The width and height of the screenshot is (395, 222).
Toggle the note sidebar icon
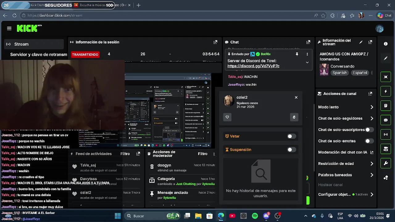pyautogui.click(x=386, y=106)
